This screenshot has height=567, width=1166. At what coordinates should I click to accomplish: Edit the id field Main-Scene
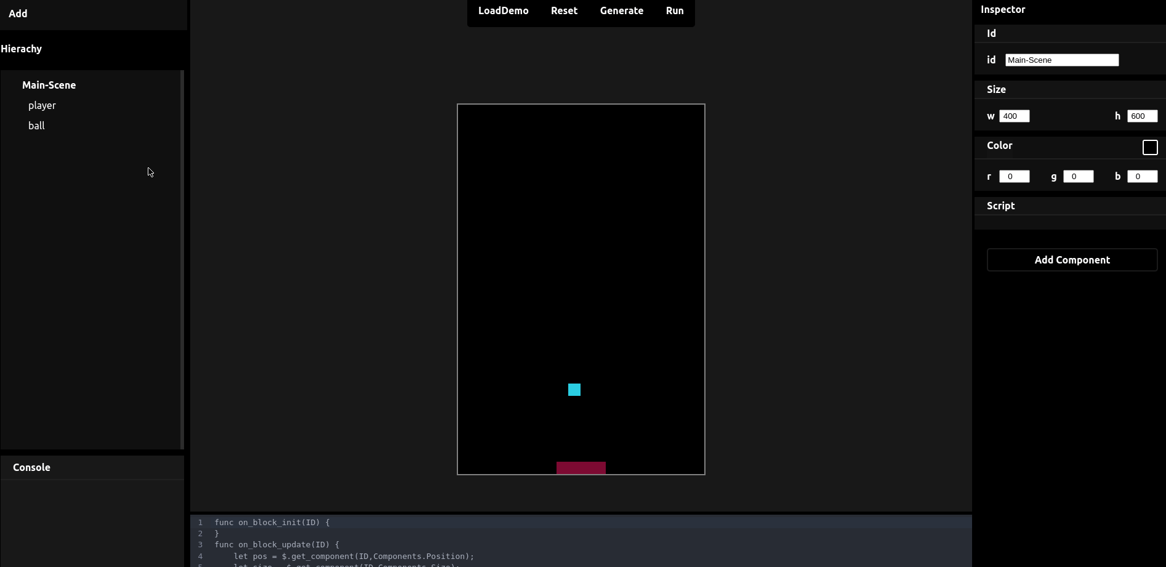[1062, 60]
